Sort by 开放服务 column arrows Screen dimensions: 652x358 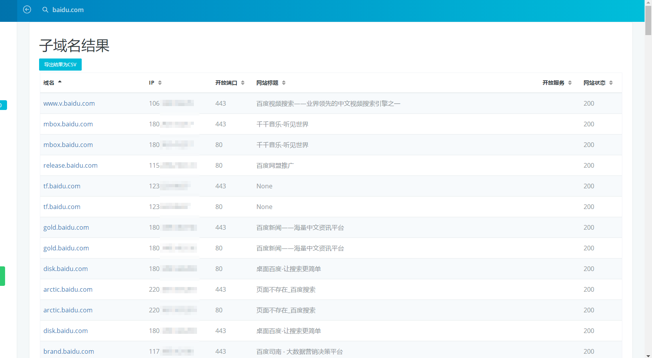(x=570, y=83)
